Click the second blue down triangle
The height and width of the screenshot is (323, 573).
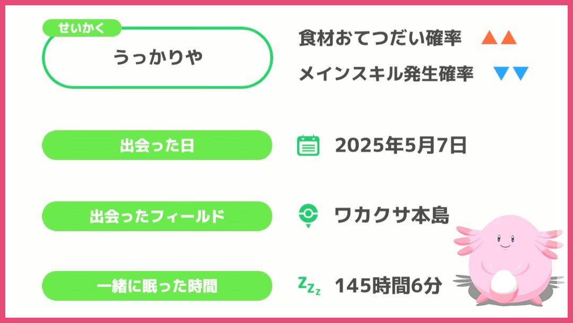pos(520,73)
